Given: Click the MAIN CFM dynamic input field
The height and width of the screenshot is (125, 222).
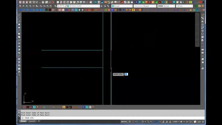Looking at the screenshot, I should (126, 74).
